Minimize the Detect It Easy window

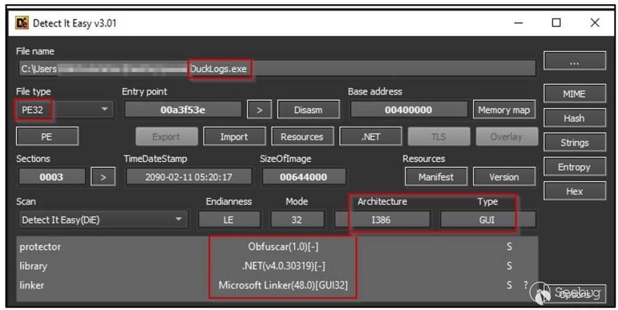pyautogui.click(x=518, y=23)
